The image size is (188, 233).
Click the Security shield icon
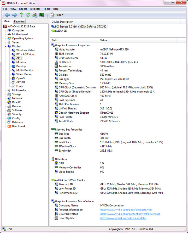pos(9,114)
